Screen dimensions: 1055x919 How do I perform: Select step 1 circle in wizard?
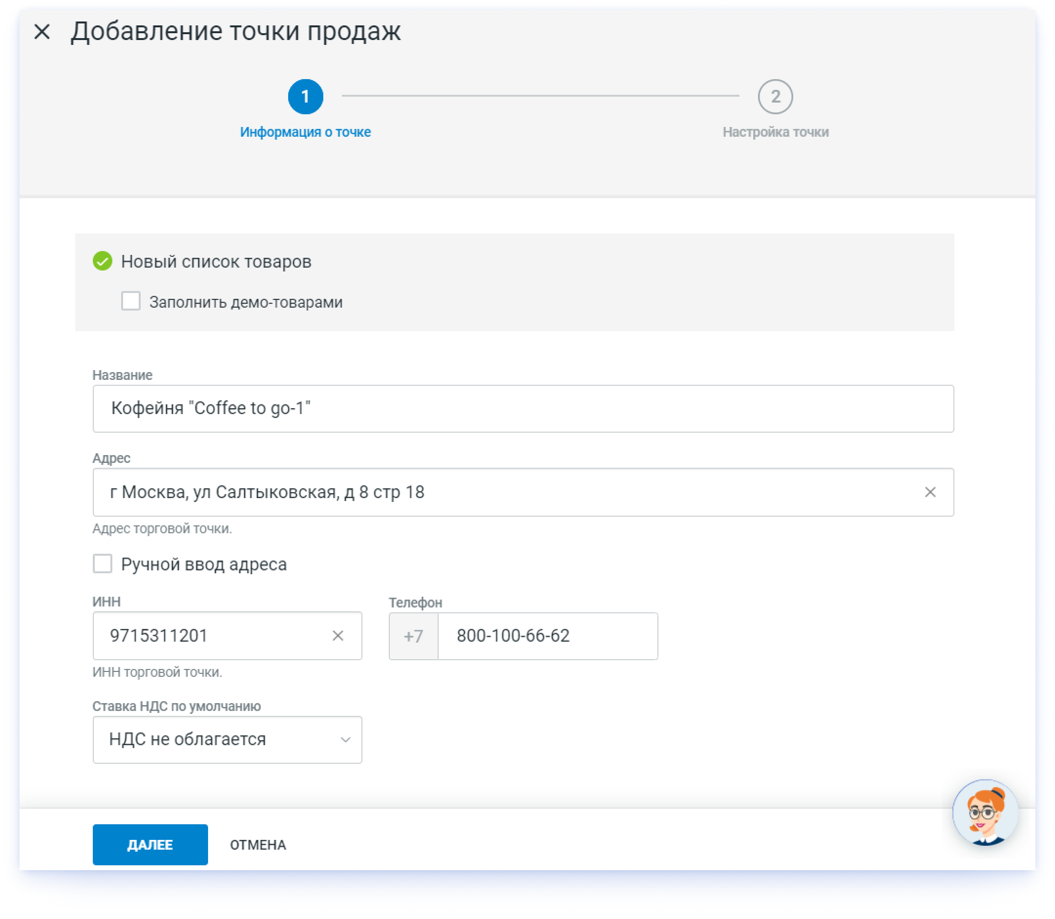tap(305, 96)
